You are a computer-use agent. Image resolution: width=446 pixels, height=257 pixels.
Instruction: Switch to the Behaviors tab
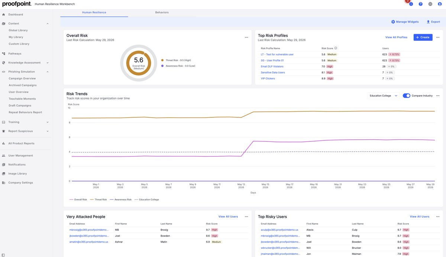click(162, 12)
